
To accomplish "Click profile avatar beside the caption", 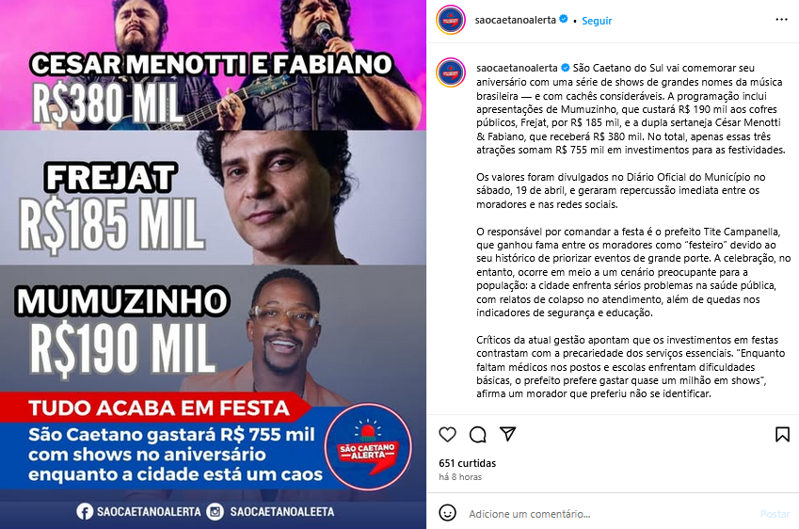I will tap(451, 72).
